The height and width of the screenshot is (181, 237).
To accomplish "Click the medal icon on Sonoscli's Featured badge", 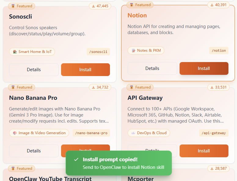I will tap(13, 6).
